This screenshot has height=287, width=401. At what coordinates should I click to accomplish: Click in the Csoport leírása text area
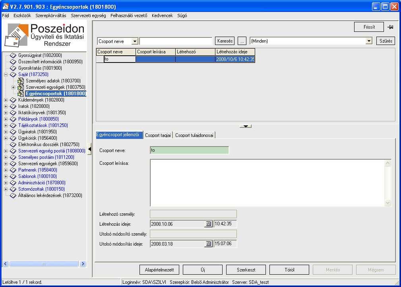pos(267,183)
